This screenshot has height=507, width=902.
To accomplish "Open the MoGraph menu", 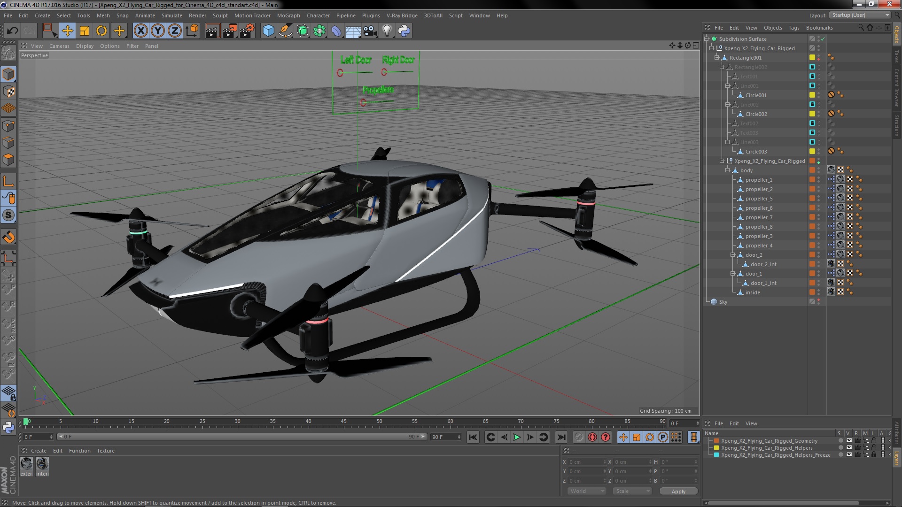I will [288, 15].
